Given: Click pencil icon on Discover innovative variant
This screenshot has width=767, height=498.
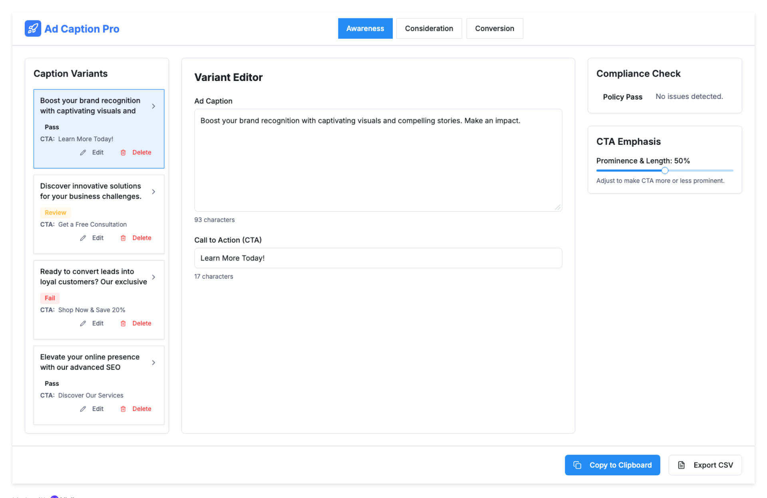Looking at the screenshot, I should point(83,238).
